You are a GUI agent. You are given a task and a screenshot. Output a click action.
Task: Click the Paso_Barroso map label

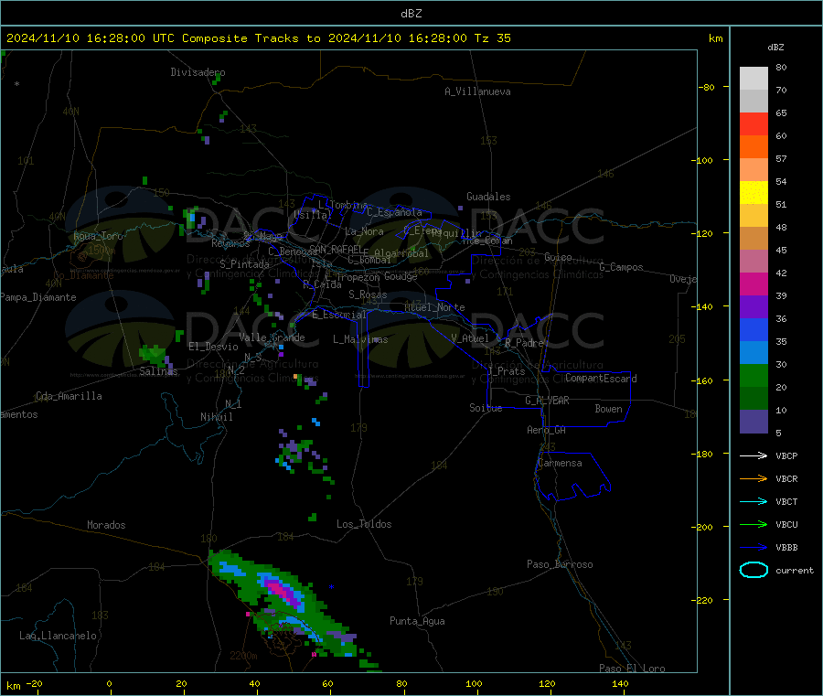tap(560, 564)
